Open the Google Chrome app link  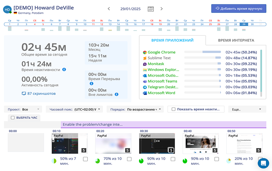(x=161, y=52)
